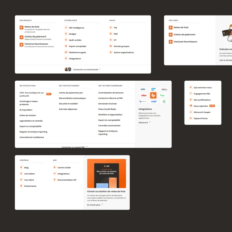Select Workflow et approbation
232x232 pixels.
tap(110, 115)
